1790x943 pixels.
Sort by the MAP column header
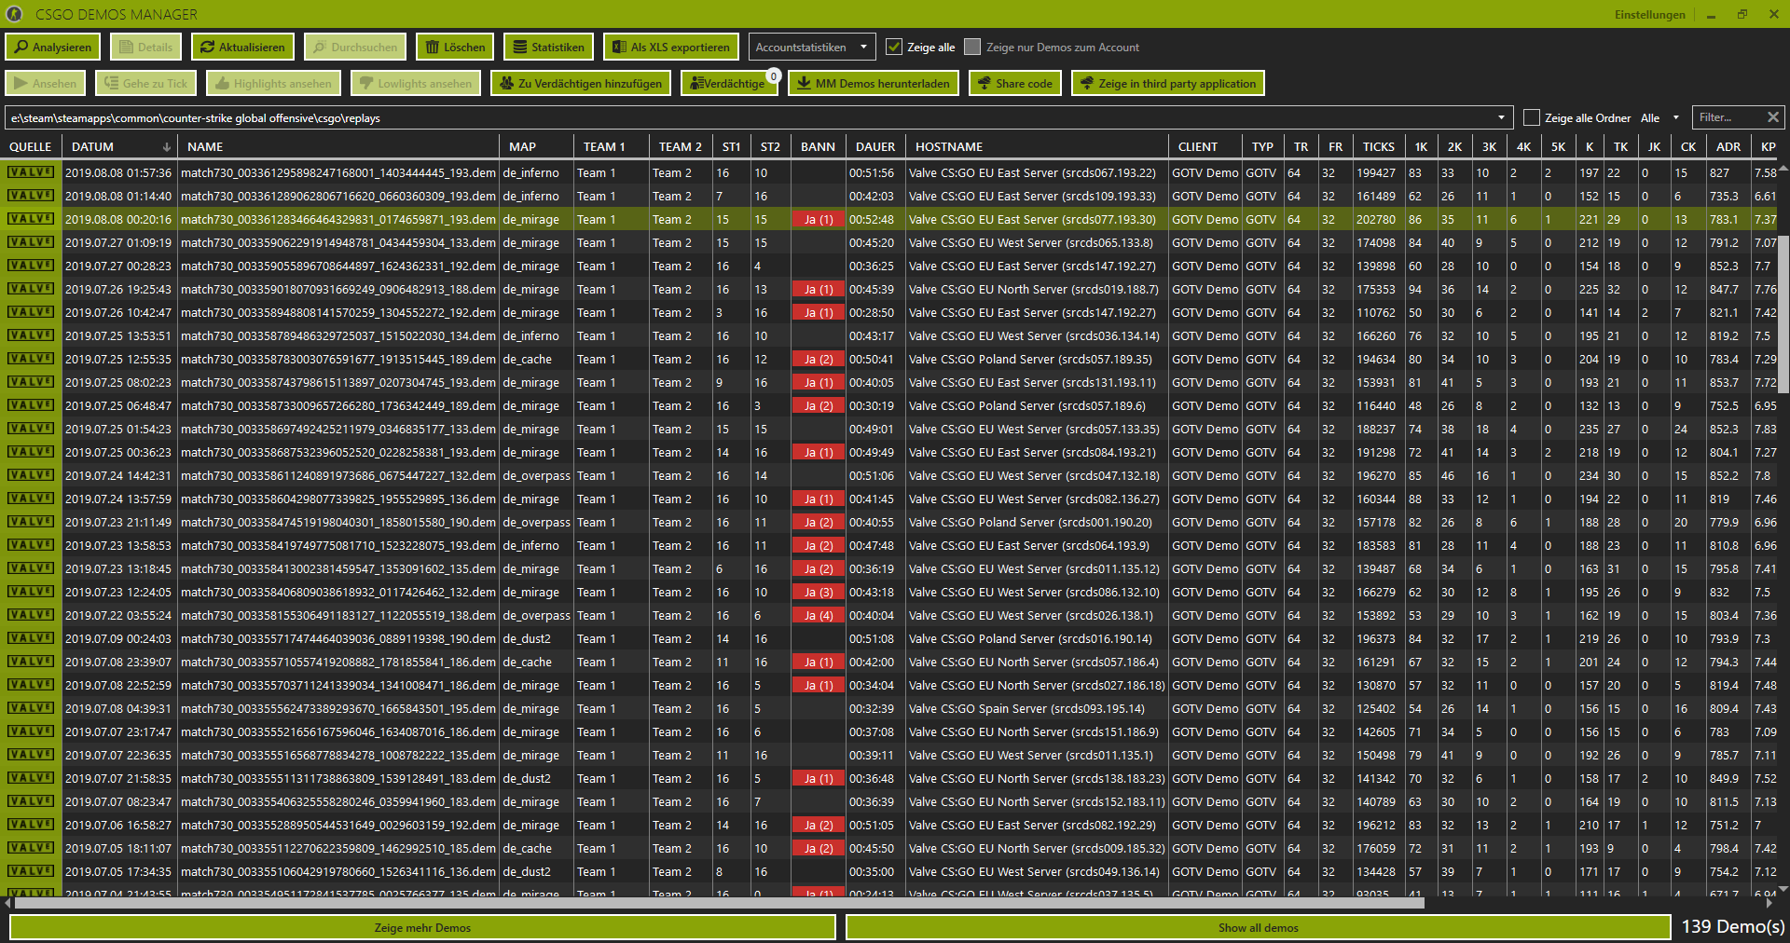tap(536, 146)
